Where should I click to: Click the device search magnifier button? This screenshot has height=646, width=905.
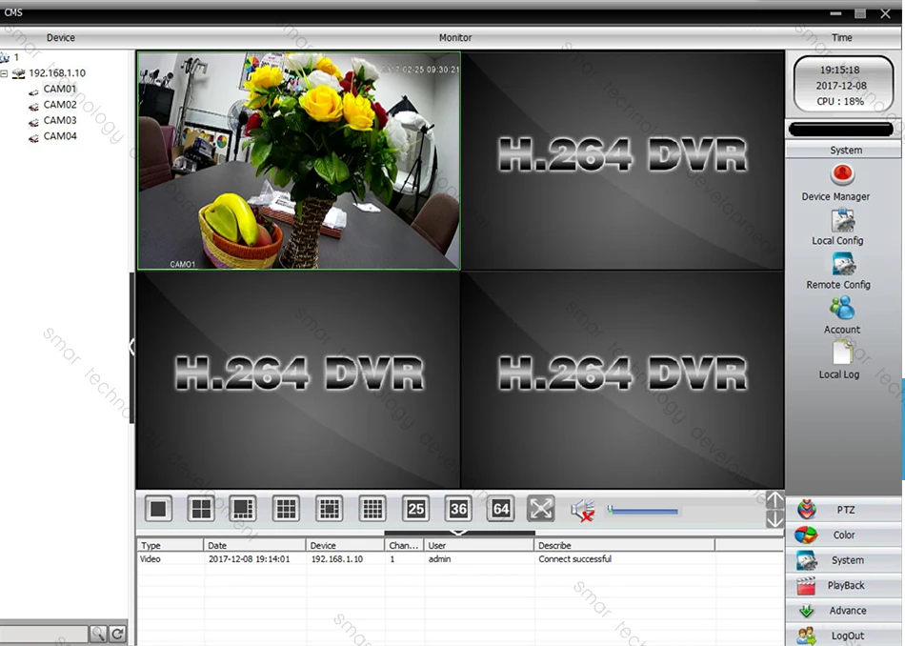97,634
